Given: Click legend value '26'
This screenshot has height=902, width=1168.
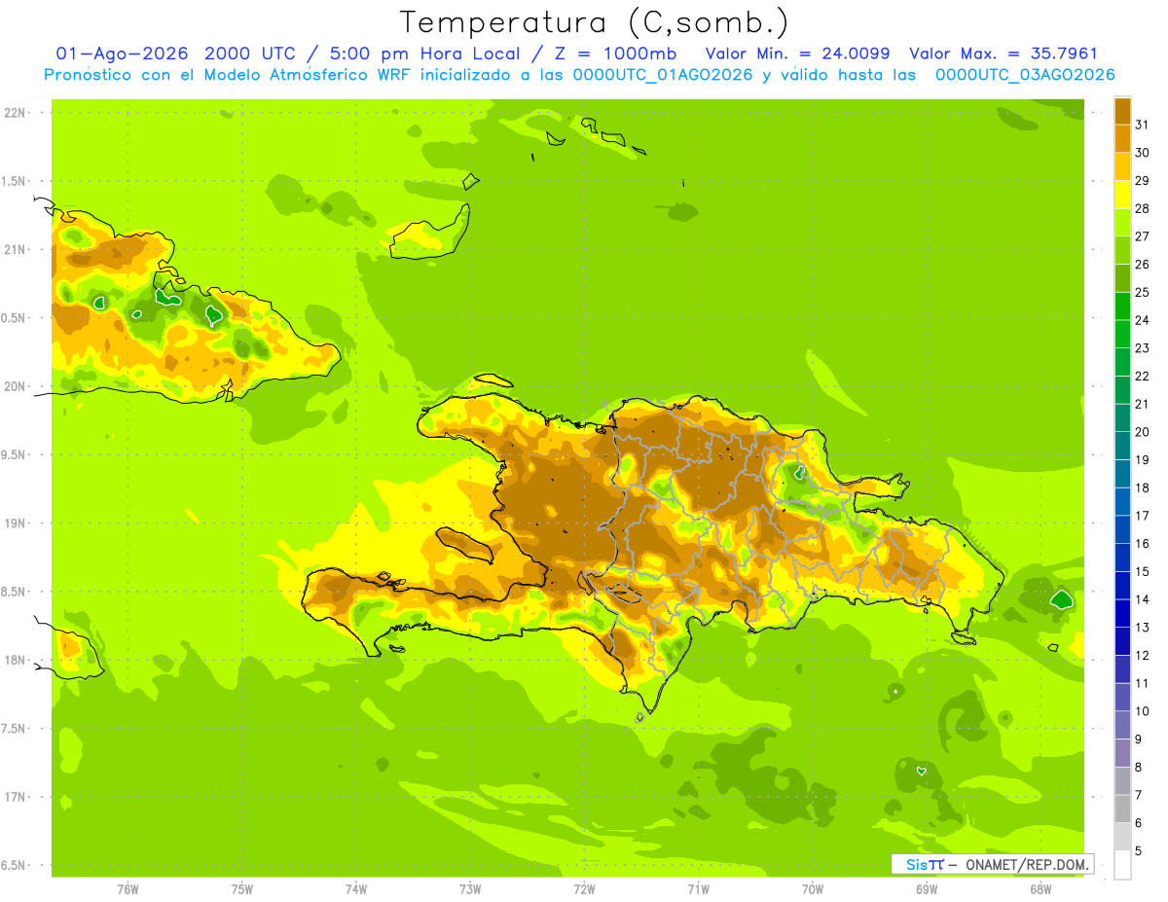Looking at the screenshot, I should coord(1142,264).
